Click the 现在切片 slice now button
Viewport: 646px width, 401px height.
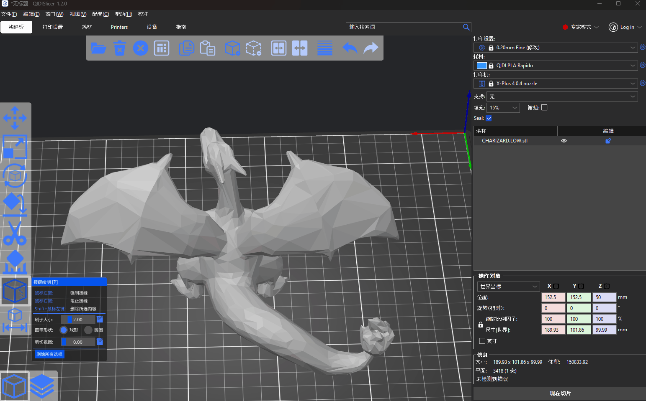560,393
